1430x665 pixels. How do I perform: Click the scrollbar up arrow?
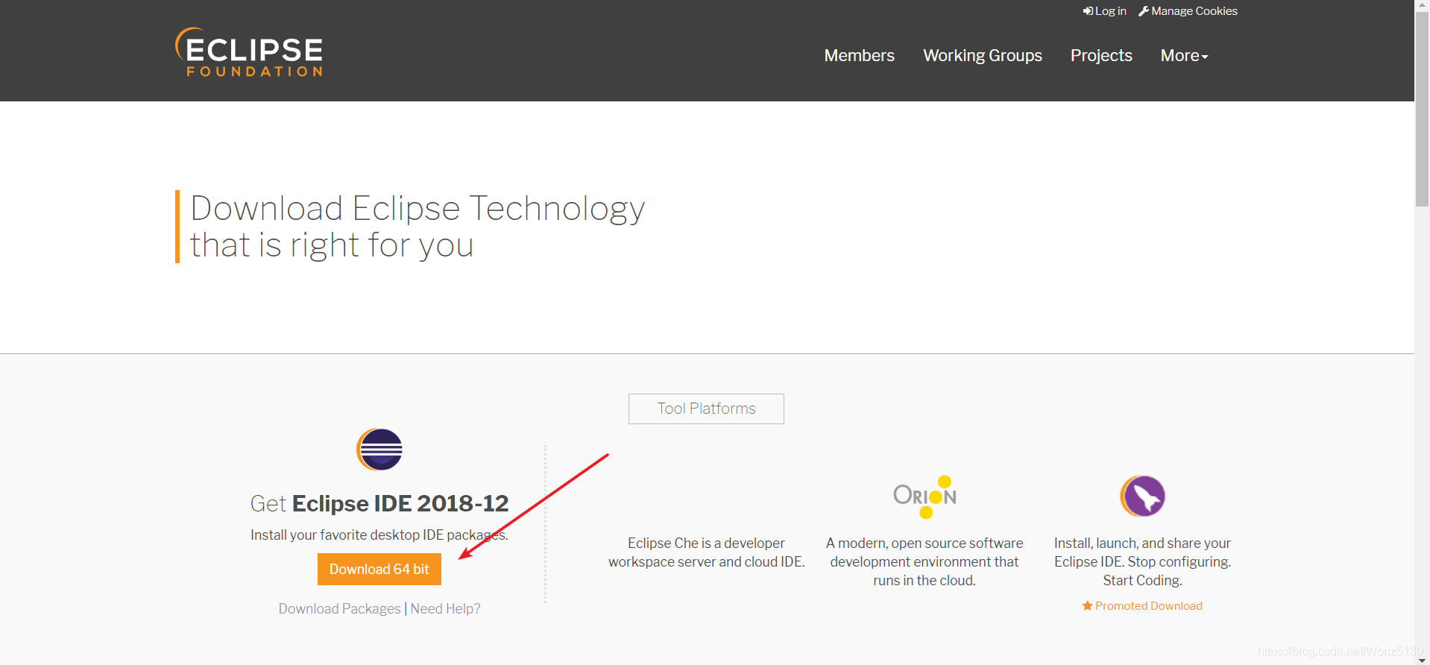1423,4
